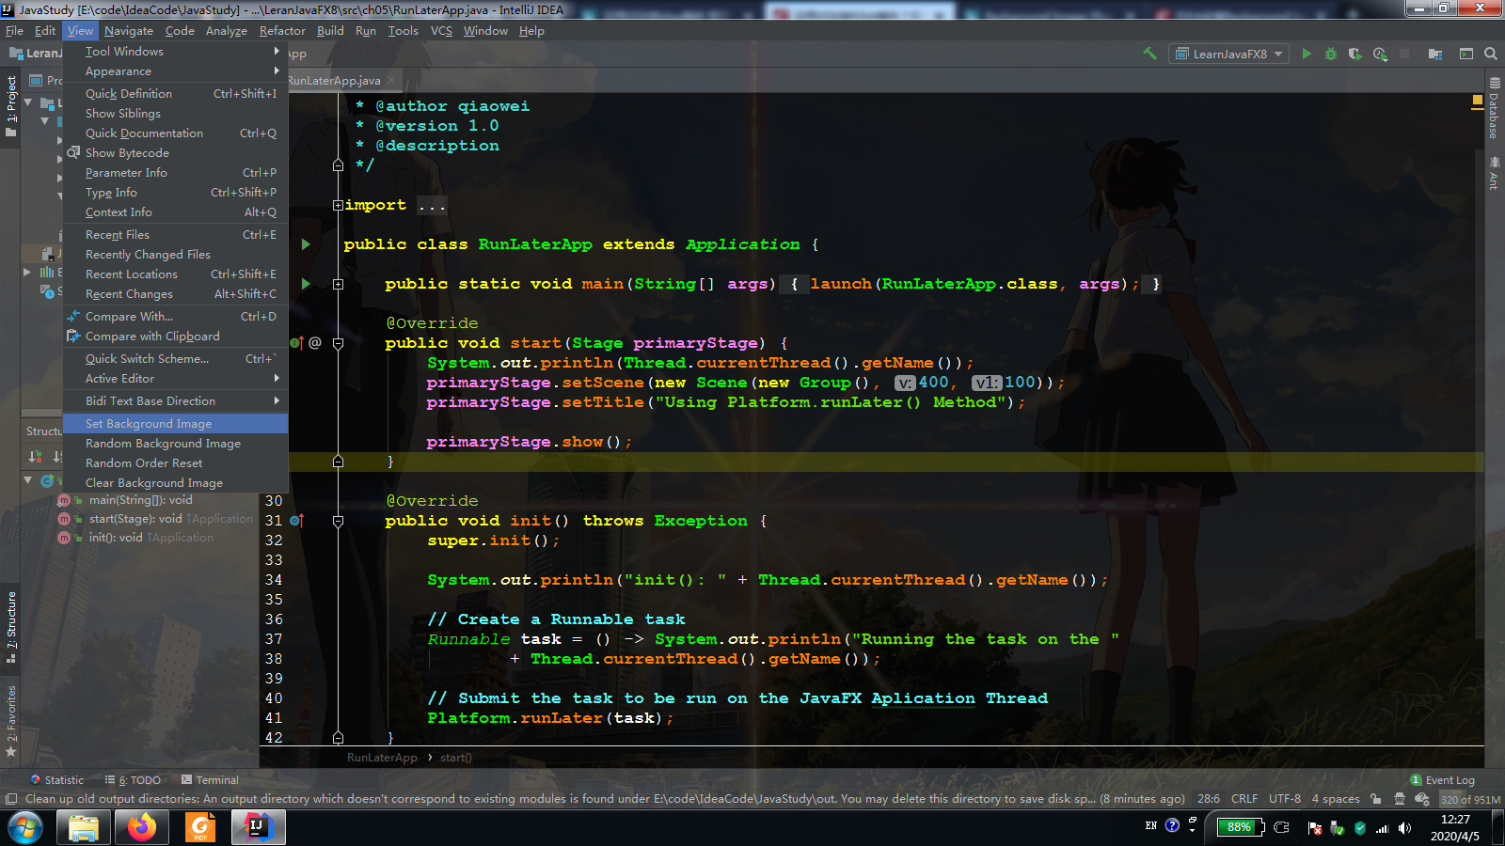This screenshot has height=846, width=1505.
Task: Click the memory usage indicator bar
Action: tap(1470, 800)
